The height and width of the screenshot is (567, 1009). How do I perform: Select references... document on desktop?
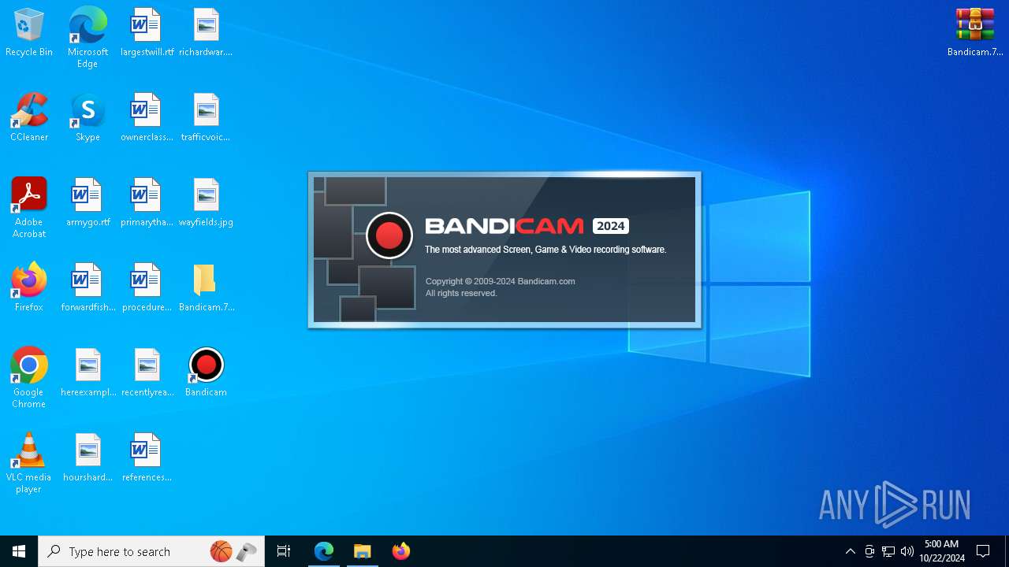(x=147, y=458)
